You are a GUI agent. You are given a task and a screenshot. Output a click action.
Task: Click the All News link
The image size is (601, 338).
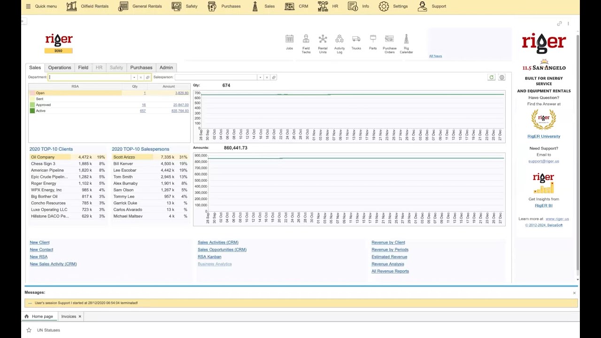(x=435, y=56)
